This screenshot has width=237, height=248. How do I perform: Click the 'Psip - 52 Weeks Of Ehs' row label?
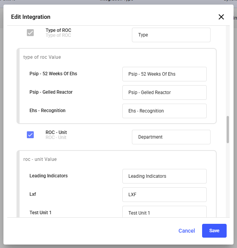pyautogui.click(x=53, y=74)
